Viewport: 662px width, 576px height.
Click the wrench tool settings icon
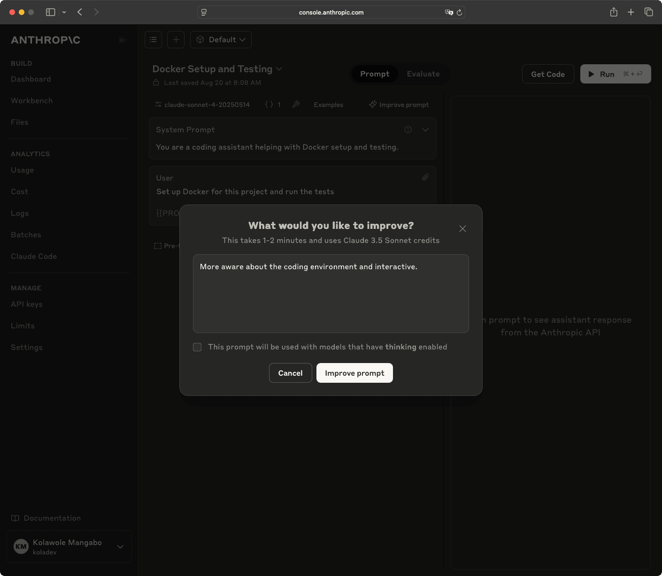pyautogui.click(x=296, y=104)
